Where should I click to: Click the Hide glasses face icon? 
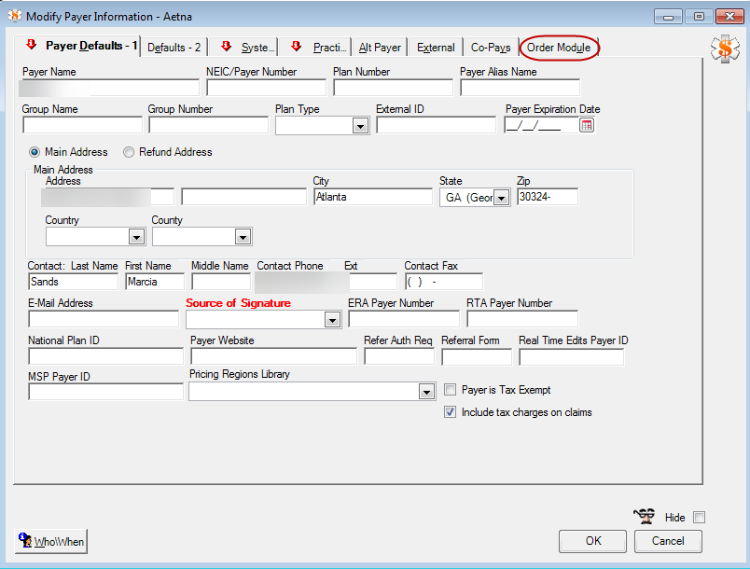point(645,516)
